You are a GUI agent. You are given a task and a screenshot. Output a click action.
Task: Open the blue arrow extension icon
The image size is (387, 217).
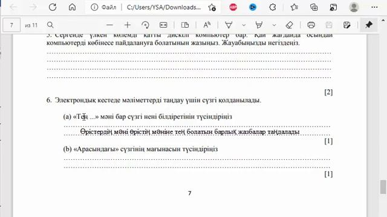[x=253, y=7]
